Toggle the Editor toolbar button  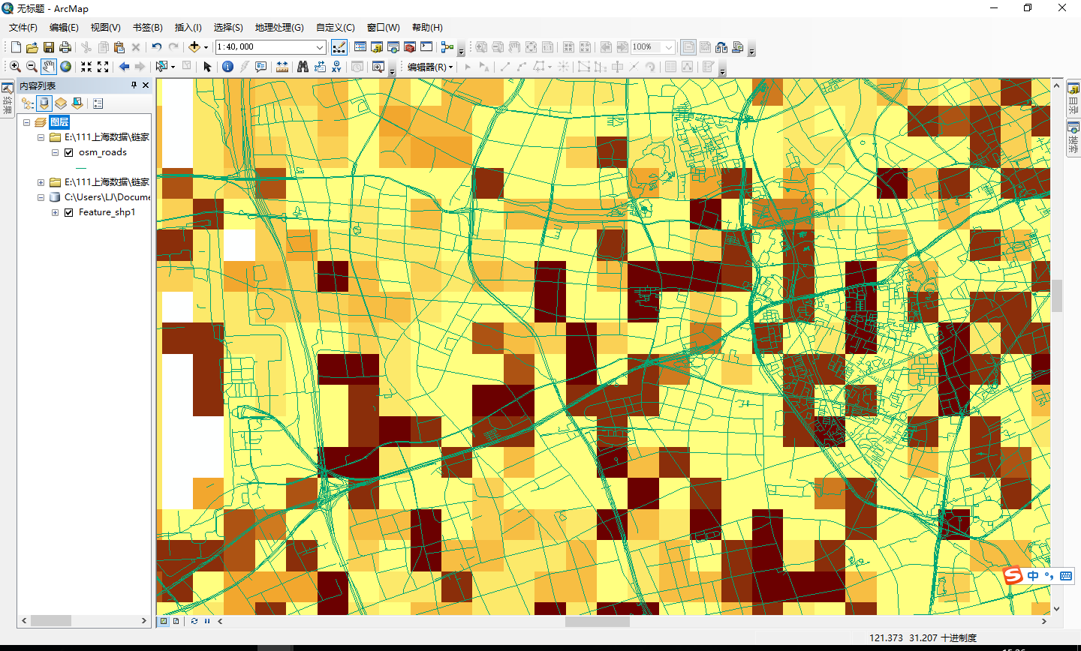coord(339,47)
